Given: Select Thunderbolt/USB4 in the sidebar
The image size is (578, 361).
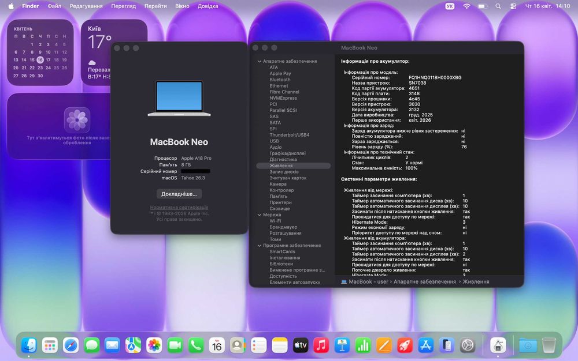Looking at the screenshot, I should tap(290, 135).
